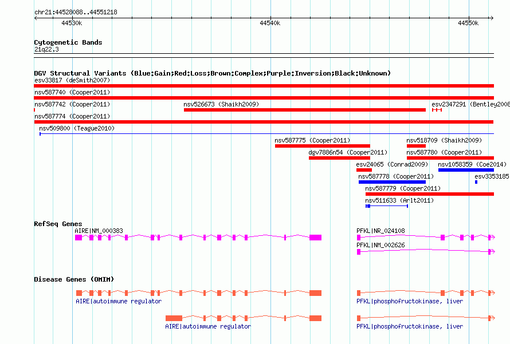The height and width of the screenshot is (344, 510).
Task: Select the tiny esv3353185 blue marker
Action: (476, 182)
